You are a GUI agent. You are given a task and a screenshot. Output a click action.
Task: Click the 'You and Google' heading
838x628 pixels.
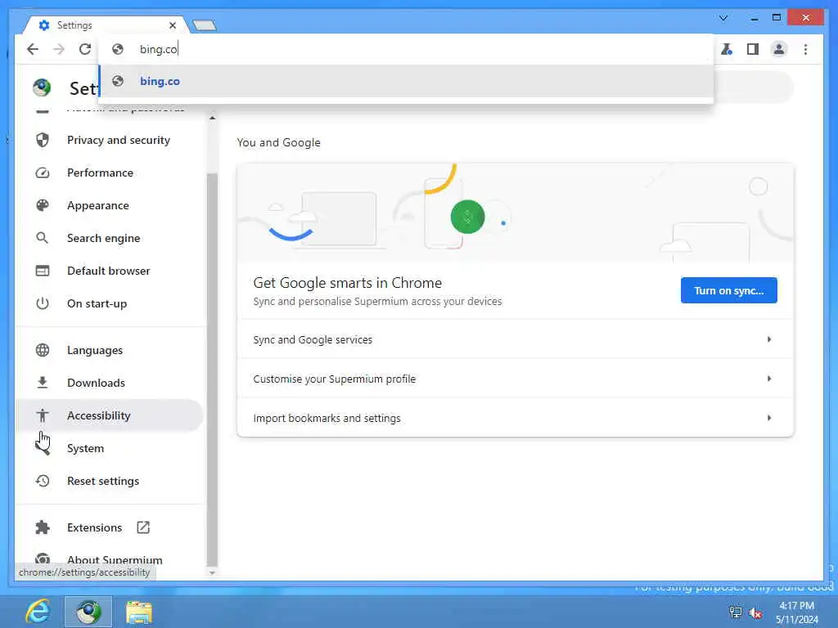pos(278,142)
